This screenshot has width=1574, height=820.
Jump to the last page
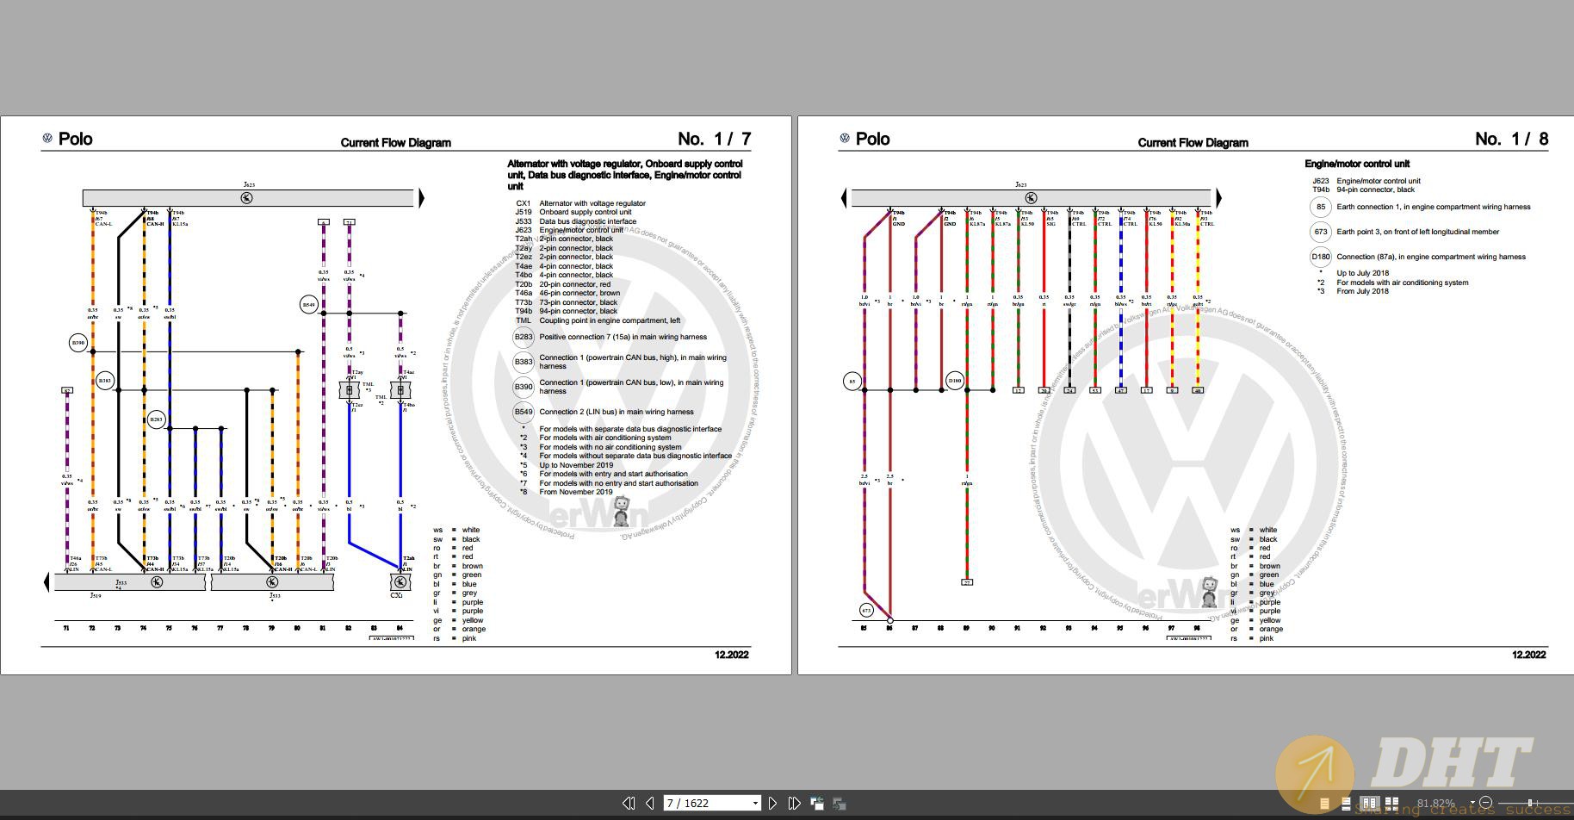pos(794,803)
